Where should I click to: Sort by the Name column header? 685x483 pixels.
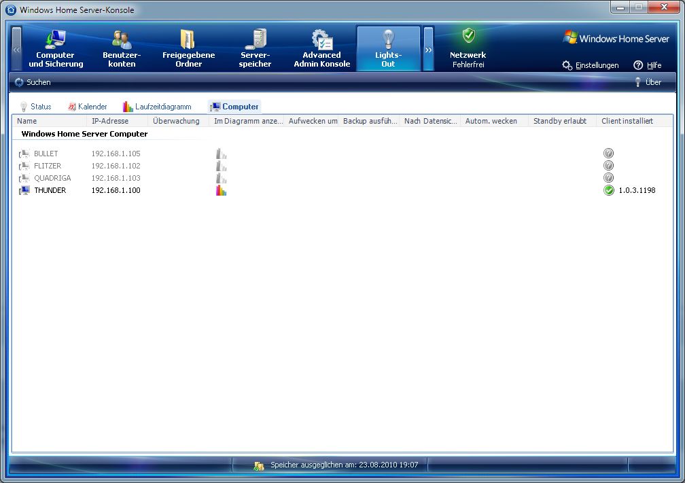tap(50, 121)
